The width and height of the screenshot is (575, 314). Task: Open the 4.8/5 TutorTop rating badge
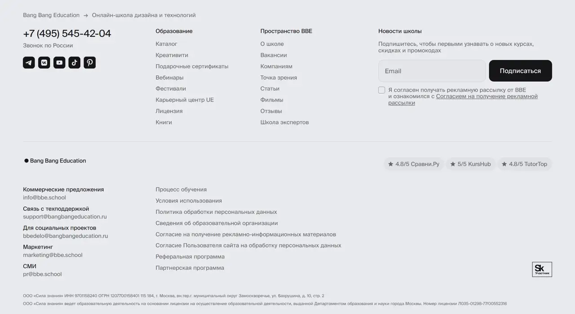click(x=524, y=164)
